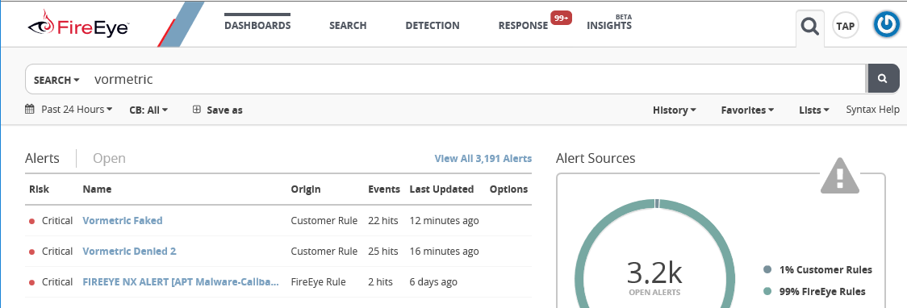Viewport: 907px width, 308px height.
Task: Click the '1% Customer Rules' legend label
Action: (x=825, y=269)
